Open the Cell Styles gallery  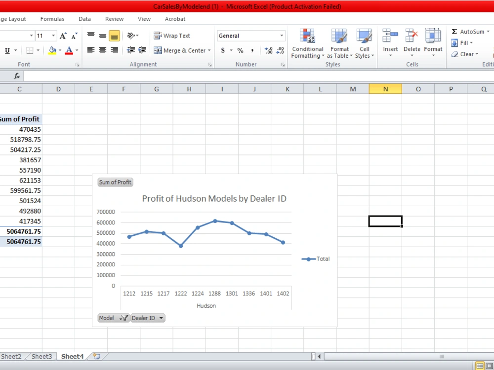365,43
